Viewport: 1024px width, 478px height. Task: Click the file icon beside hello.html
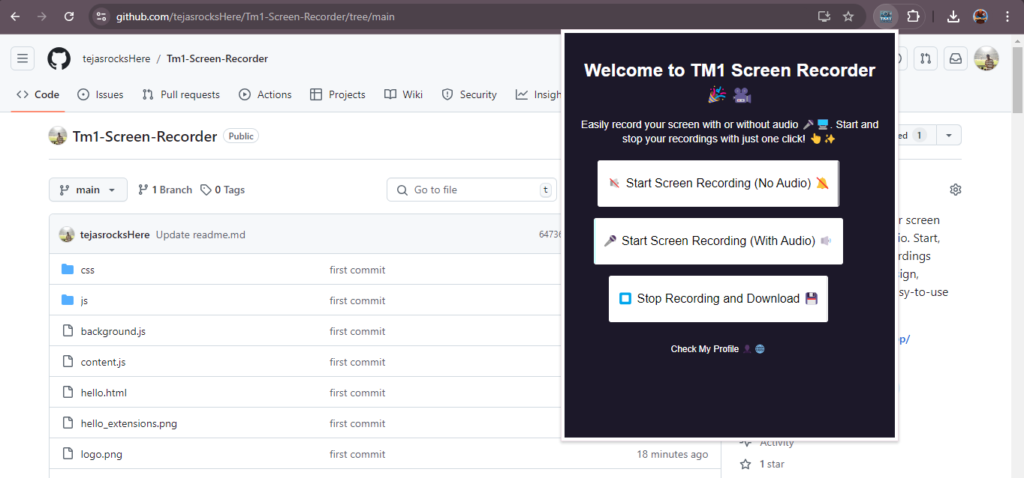point(68,393)
